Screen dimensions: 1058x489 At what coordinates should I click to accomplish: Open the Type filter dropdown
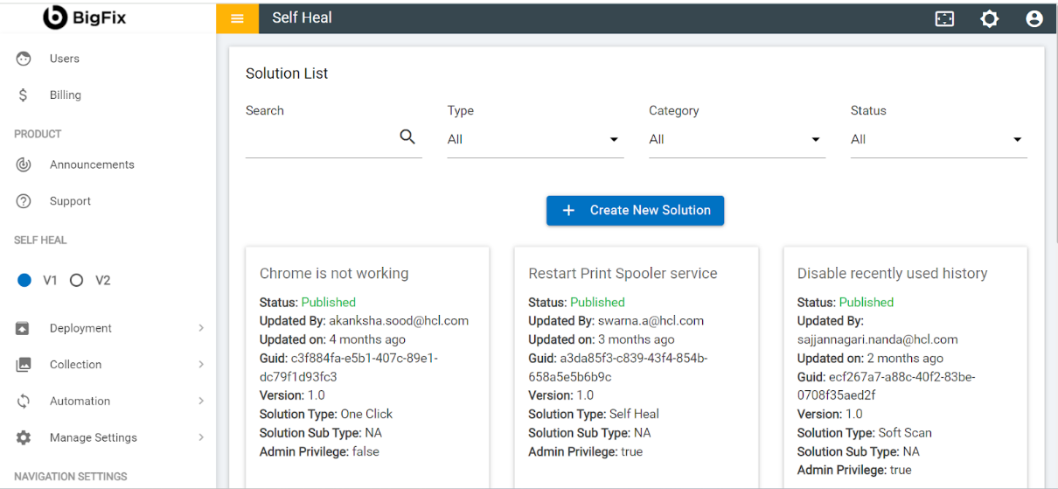click(535, 140)
